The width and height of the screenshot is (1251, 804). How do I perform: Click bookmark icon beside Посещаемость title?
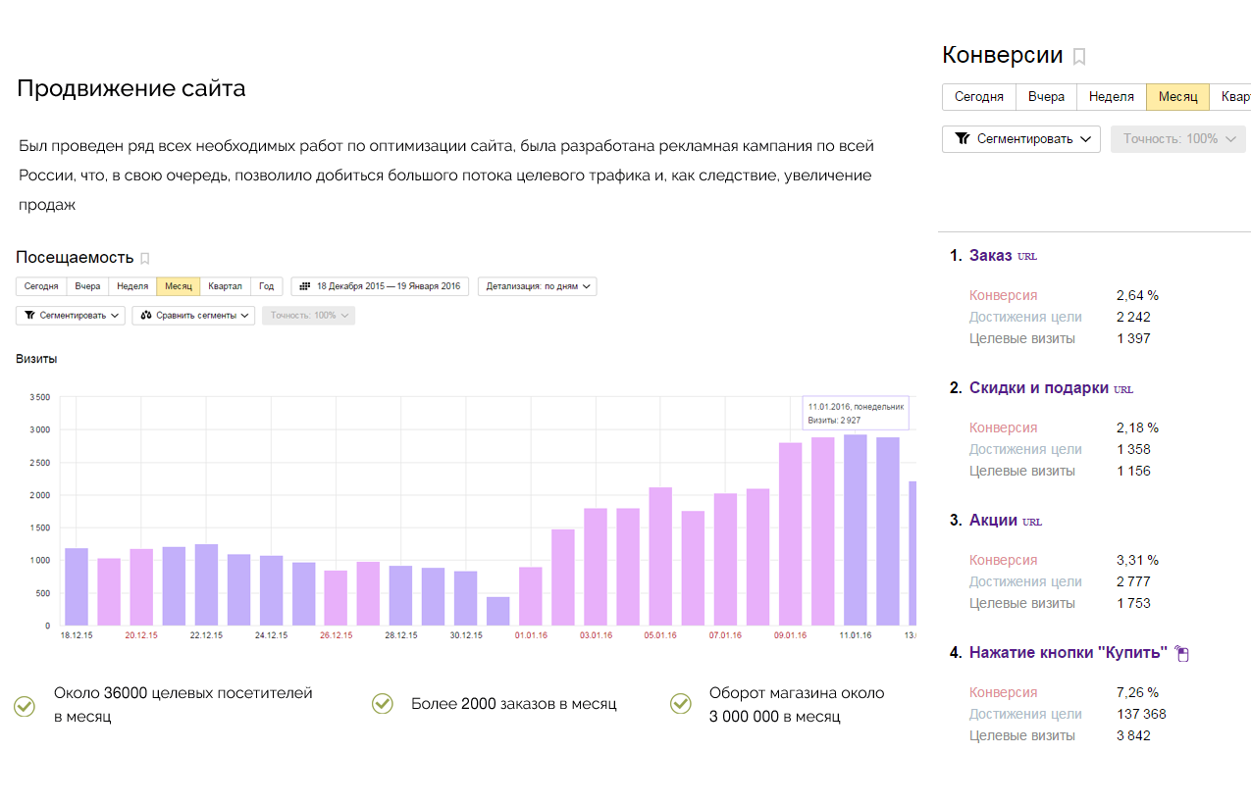144,259
